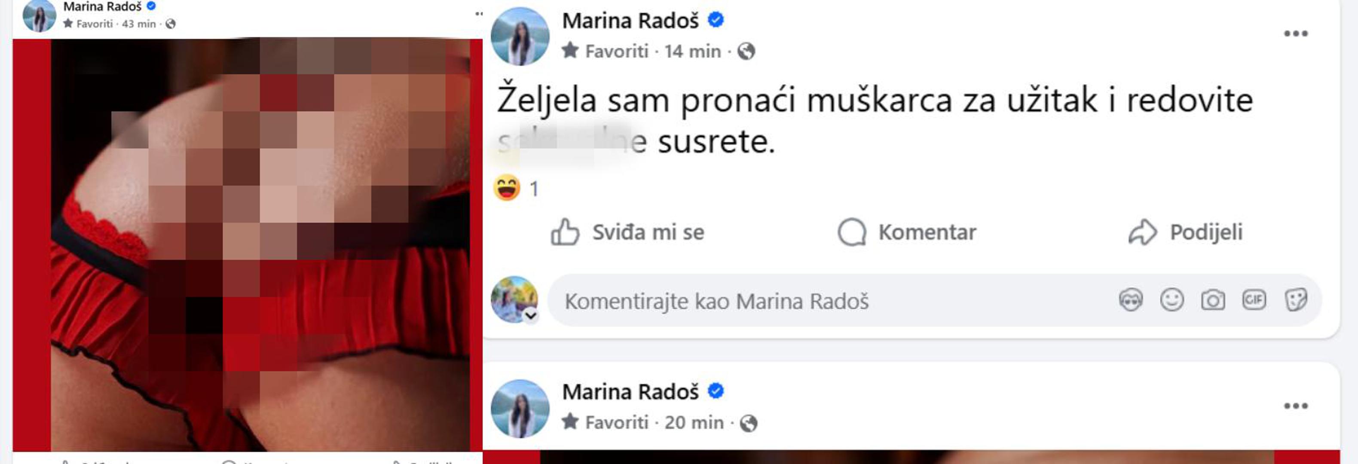This screenshot has height=464, width=1358.
Task: Switch commenting profile via avatar chevron
Action: pyautogui.click(x=531, y=315)
